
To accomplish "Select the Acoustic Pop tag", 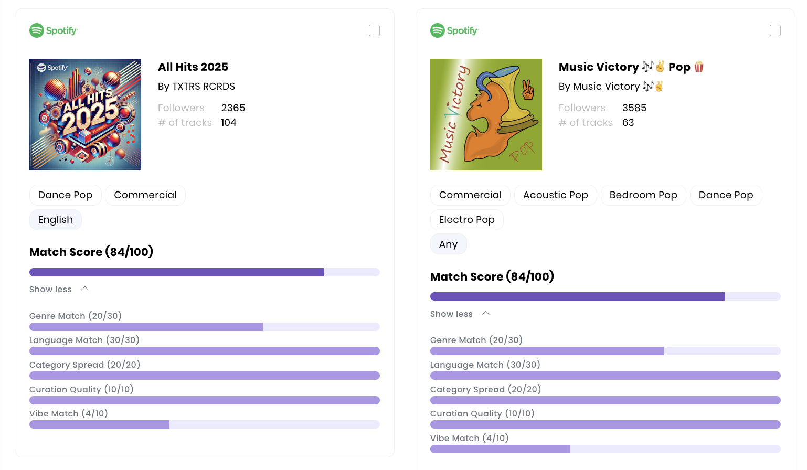I will [x=556, y=195].
